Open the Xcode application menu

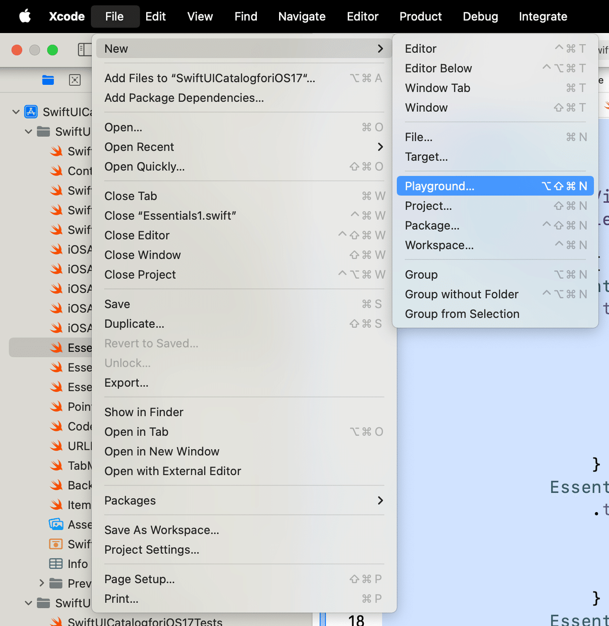[66, 16]
